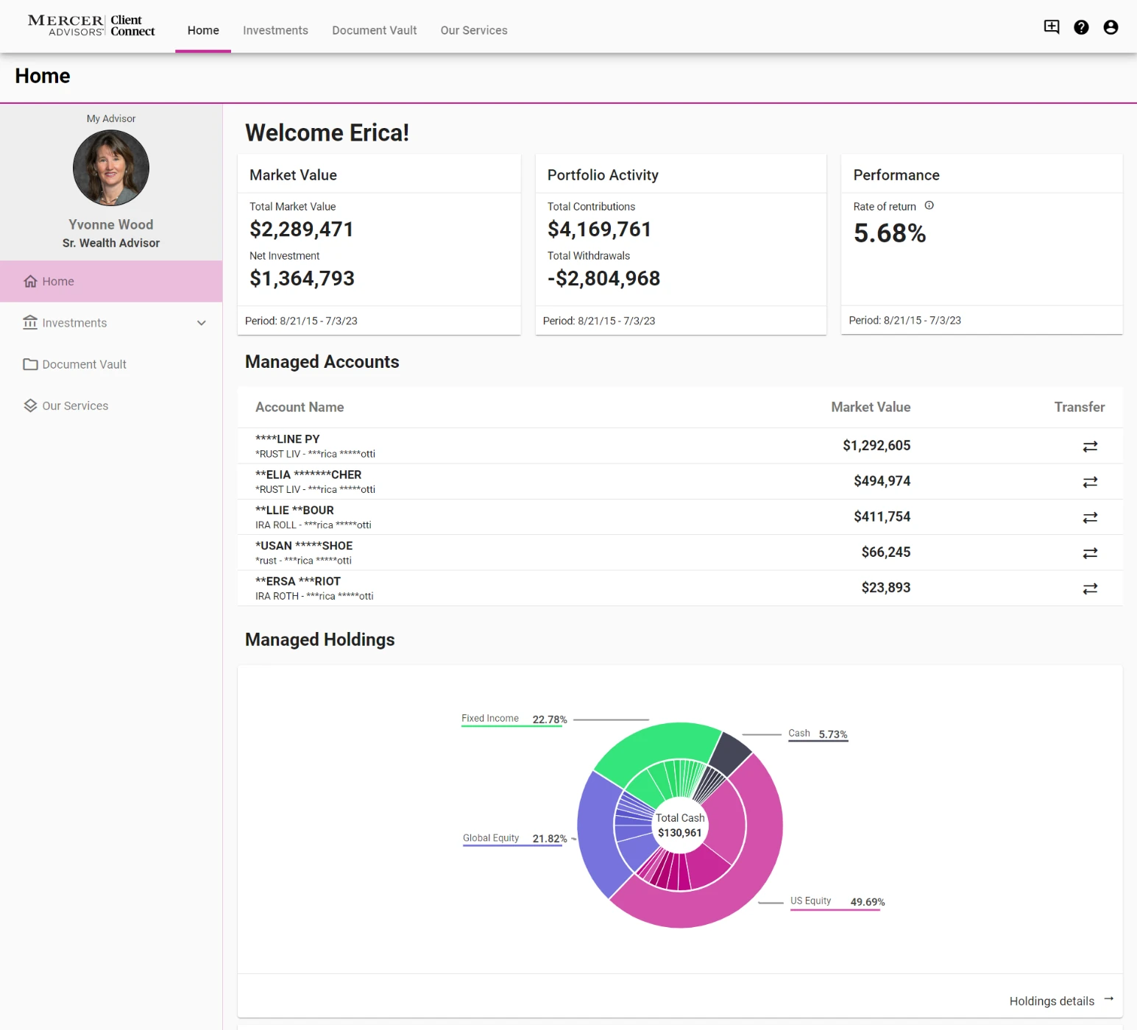Click the Rate of return info icon
1137x1030 pixels.
(929, 205)
